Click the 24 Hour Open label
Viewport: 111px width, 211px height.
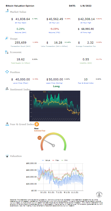21,23
